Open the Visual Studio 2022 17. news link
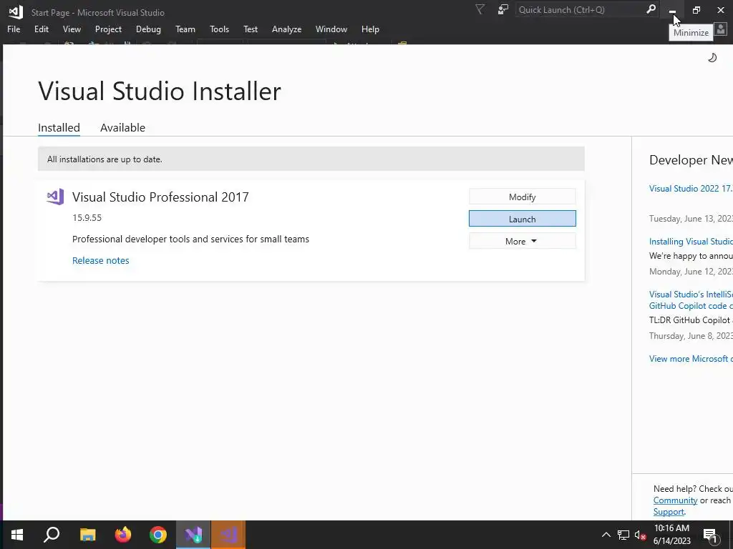 pos(691,189)
